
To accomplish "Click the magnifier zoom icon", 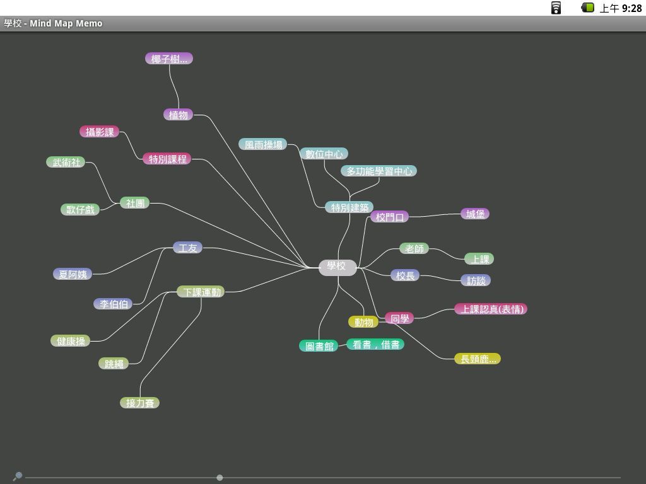I will click(18, 476).
